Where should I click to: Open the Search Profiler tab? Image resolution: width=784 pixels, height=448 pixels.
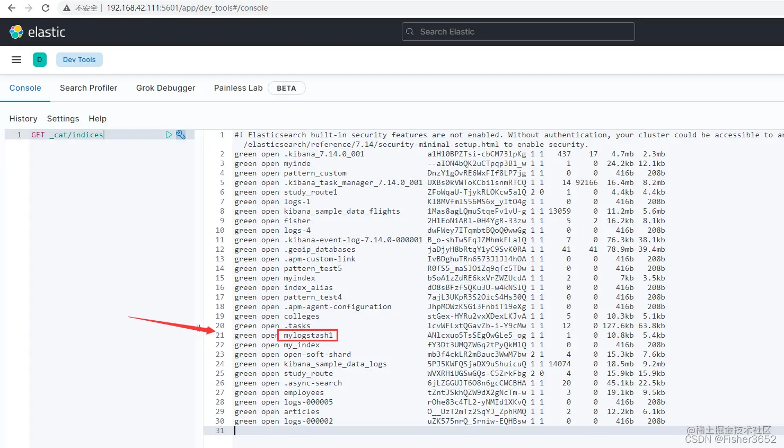[89, 88]
